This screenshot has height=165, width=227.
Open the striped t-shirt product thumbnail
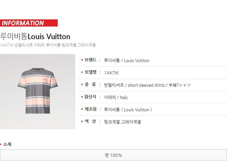(38, 92)
